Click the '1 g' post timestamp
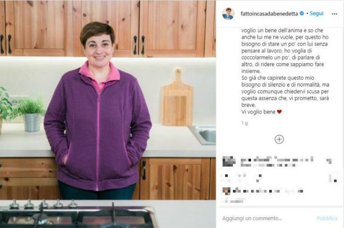 [x=245, y=123]
